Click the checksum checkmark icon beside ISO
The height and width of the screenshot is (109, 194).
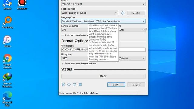click(x=122, y=13)
